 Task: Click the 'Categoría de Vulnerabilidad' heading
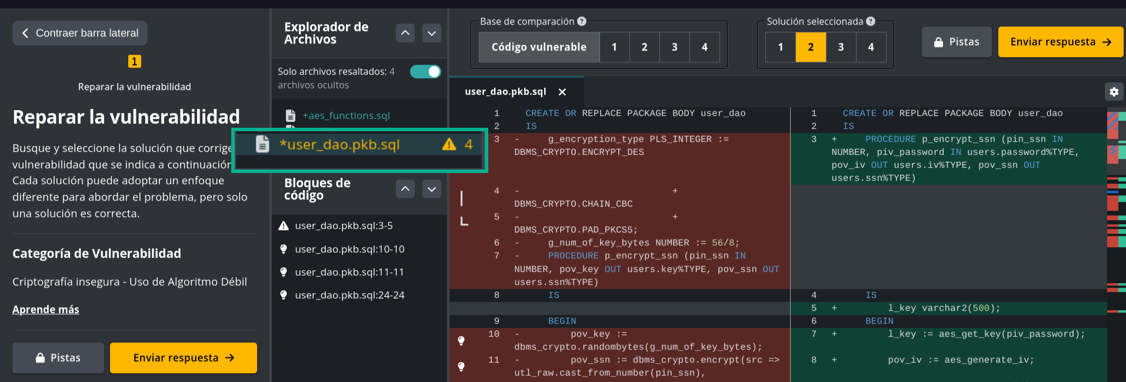[96, 254]
